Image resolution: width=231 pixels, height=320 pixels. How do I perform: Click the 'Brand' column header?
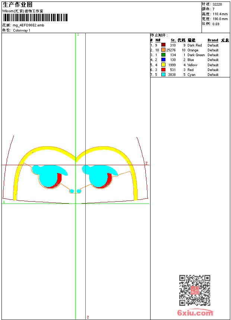(213, 40)
